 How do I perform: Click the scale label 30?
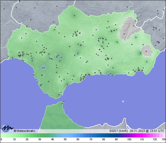click(40, 139)
